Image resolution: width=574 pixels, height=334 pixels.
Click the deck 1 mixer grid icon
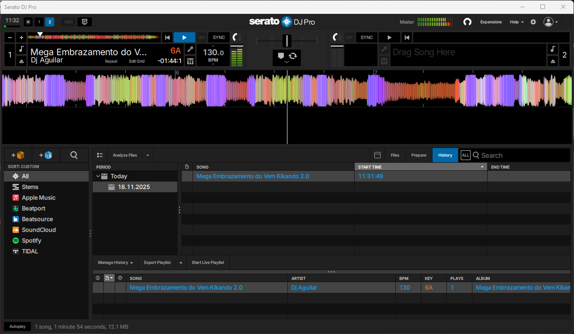click(190, 61)
